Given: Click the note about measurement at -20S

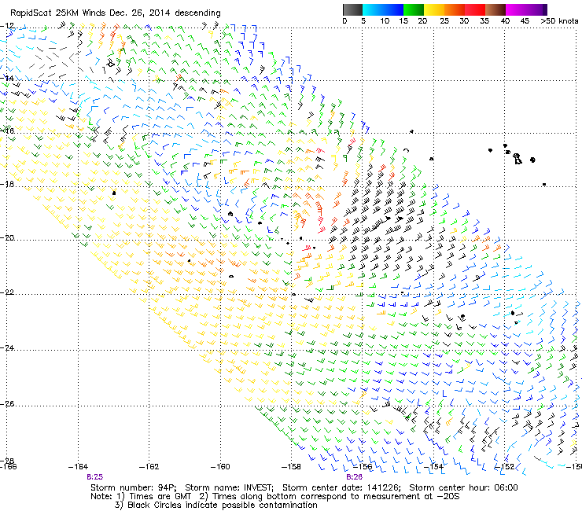Looking at the screenshot, I should click(330, 497).
